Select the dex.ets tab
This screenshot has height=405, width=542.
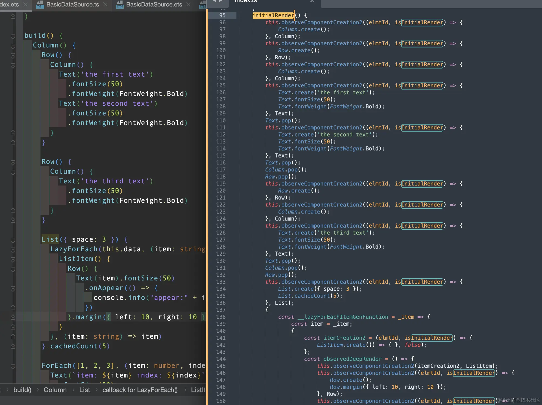9,4
